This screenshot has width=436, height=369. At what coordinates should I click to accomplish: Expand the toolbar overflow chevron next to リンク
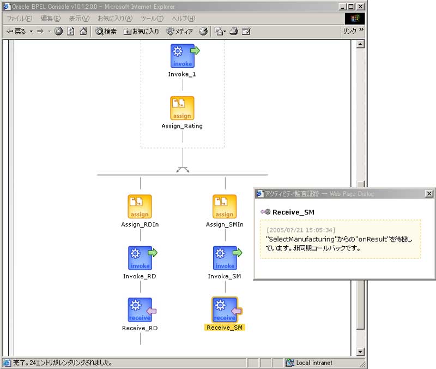[361, 29]
